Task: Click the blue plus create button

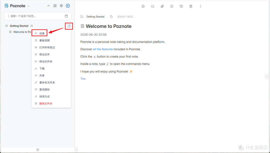Action: pos(68,6)
